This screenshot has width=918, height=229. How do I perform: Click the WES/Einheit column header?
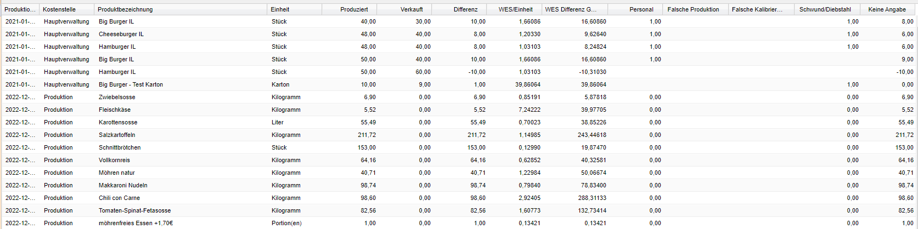point(515,9)
